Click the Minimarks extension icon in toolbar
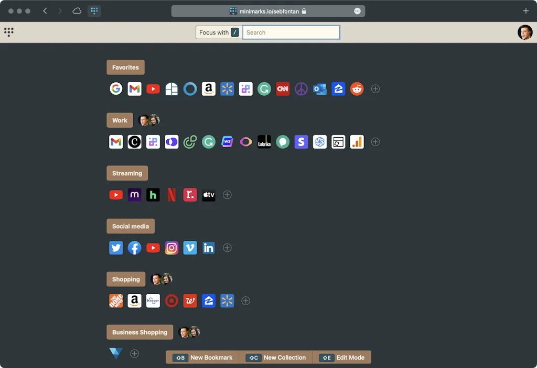 pyautogui.click(x=94, y=11)
